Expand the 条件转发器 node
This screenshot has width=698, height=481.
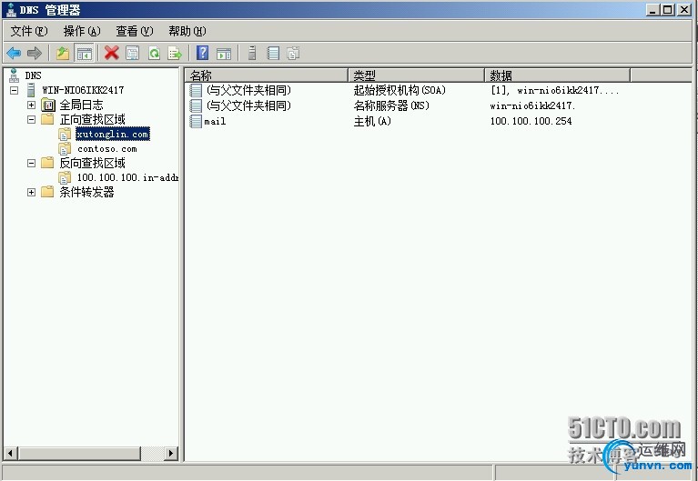(31, 192)
